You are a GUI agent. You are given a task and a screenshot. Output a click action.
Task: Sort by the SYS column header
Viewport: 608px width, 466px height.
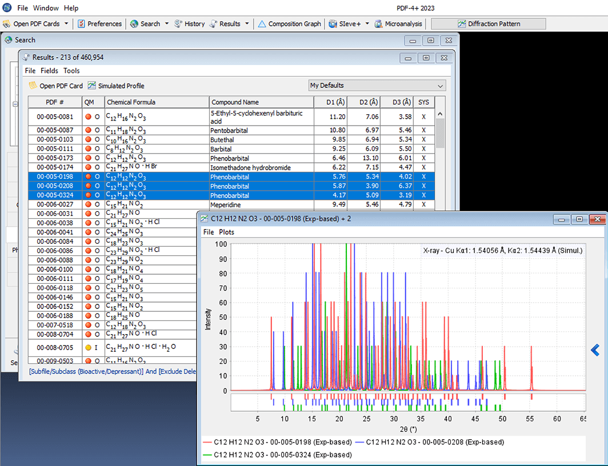tap(424, 102)
